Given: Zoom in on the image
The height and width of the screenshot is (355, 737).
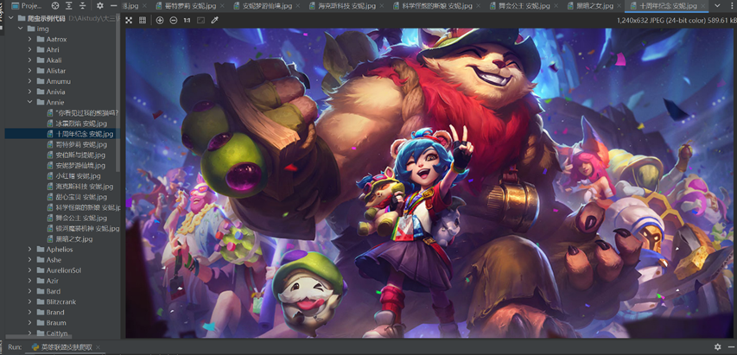Looking at the screenshot, I should [160, 21].
